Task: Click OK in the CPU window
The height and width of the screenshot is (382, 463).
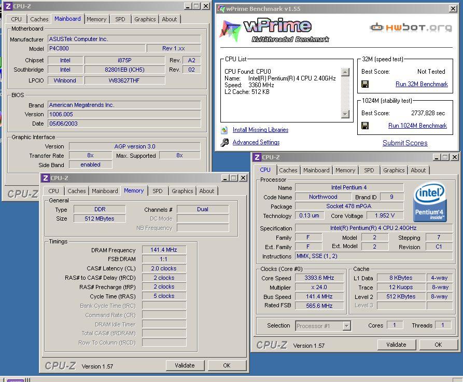Action: click(x=438, y=345)
